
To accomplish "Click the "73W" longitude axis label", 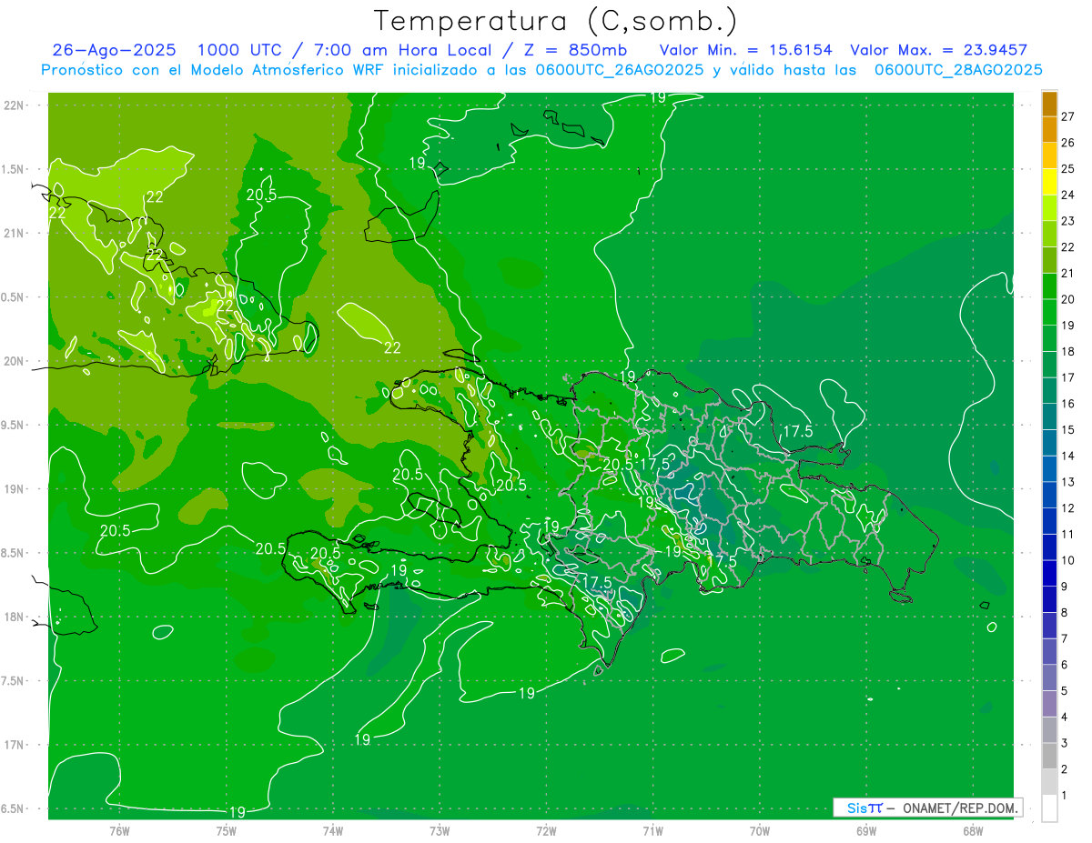I will click(440, 830).
